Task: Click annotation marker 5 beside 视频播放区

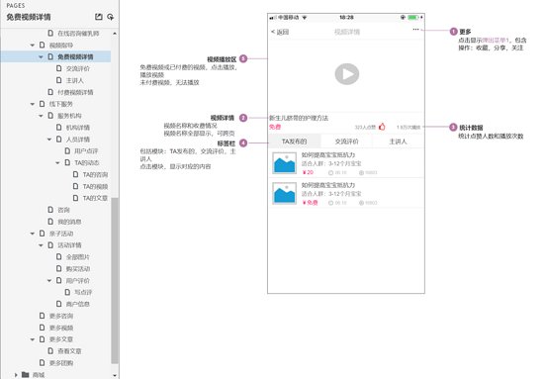Action: (x=243, y=59)
